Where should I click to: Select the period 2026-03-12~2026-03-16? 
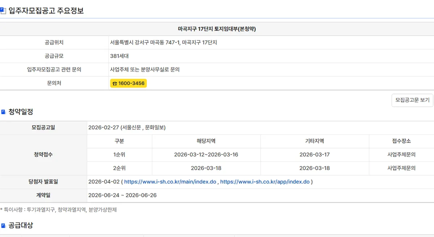206,155
